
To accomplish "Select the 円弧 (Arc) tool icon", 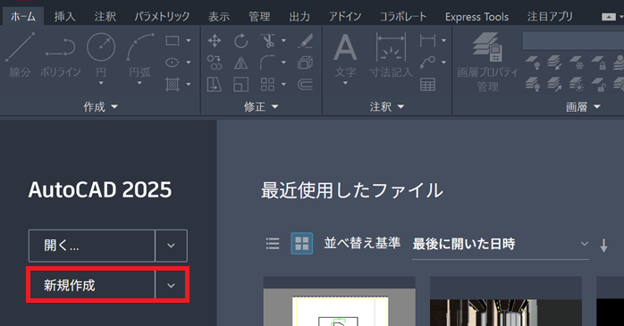I will [x=140, y=47].
